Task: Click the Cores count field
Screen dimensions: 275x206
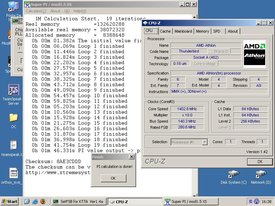Action: (230, 142)
